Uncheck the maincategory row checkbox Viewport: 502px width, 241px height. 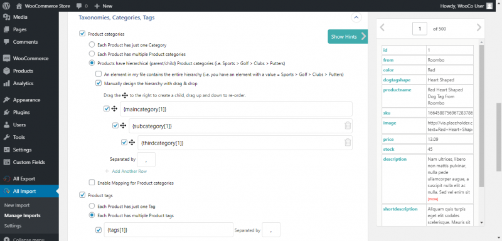point(107,109)
